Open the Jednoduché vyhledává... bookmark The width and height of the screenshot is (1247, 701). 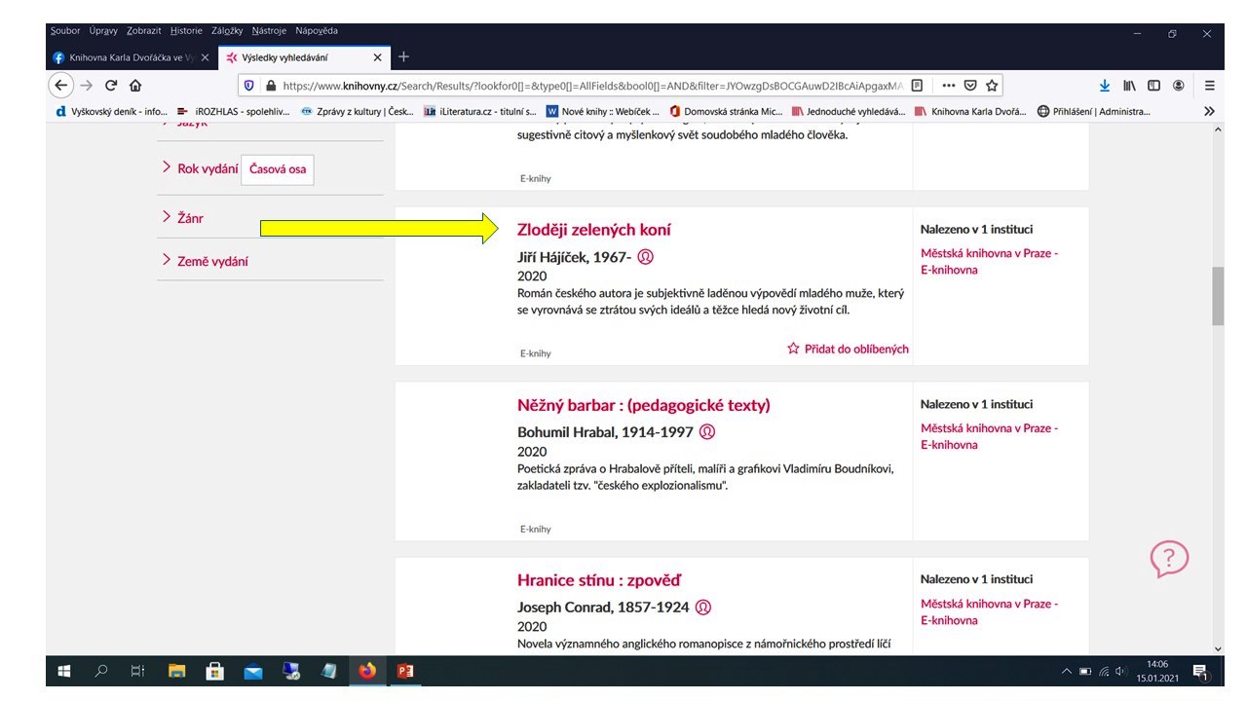[849, 111]
